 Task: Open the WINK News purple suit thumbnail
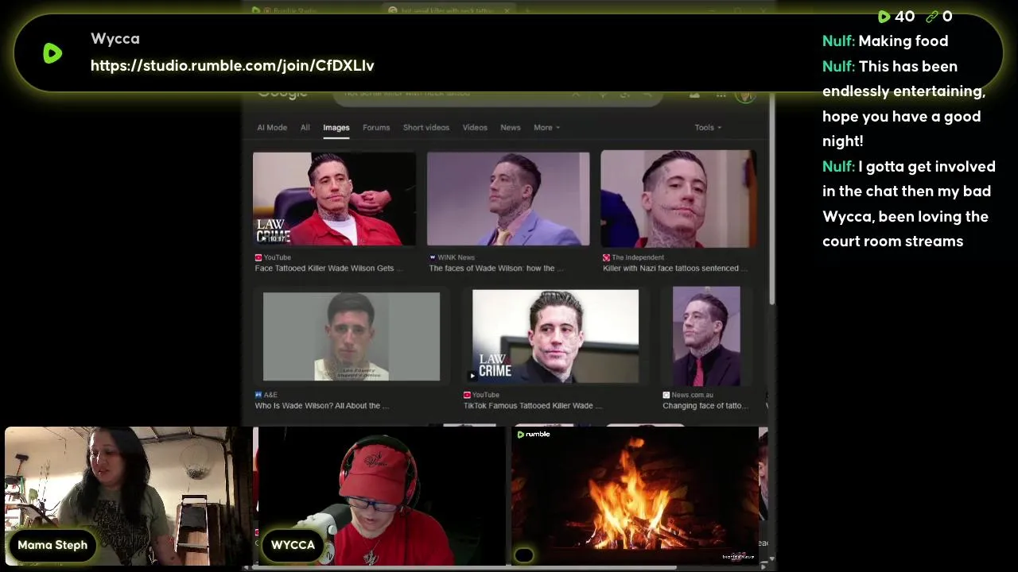pos(508,199)
